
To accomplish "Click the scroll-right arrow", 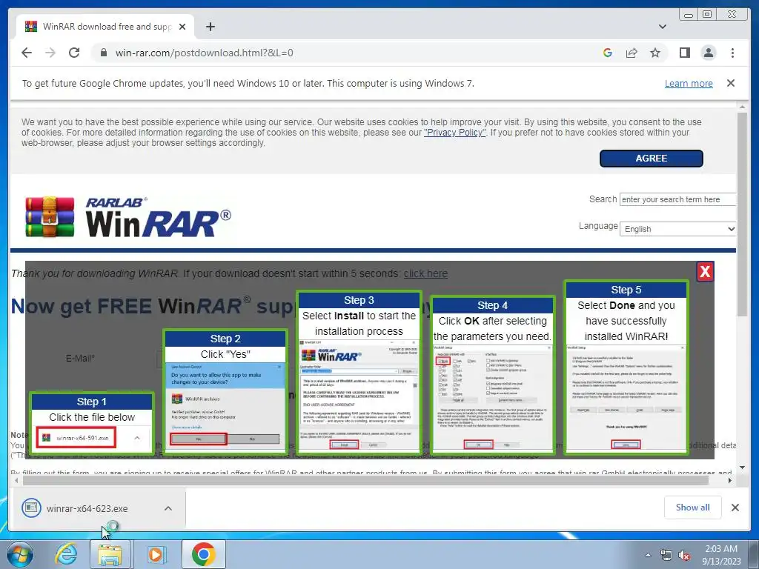I will point(730,480).
